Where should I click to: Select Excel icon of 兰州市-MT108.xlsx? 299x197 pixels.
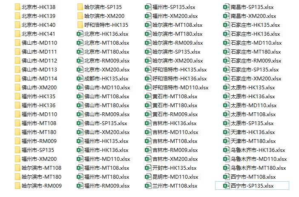click(148, 186)
